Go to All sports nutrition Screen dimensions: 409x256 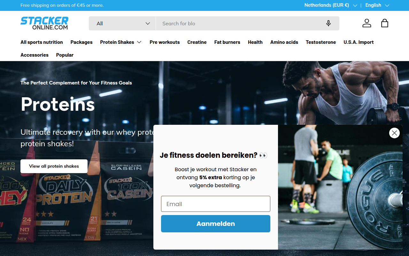42,42
